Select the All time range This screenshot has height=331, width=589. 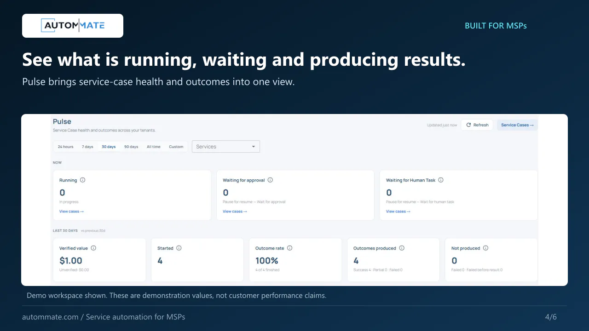click(154, 147)
